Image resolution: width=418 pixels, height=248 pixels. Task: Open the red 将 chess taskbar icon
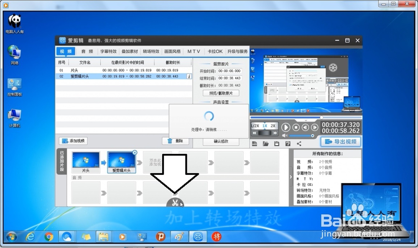(x=217, y=237)
